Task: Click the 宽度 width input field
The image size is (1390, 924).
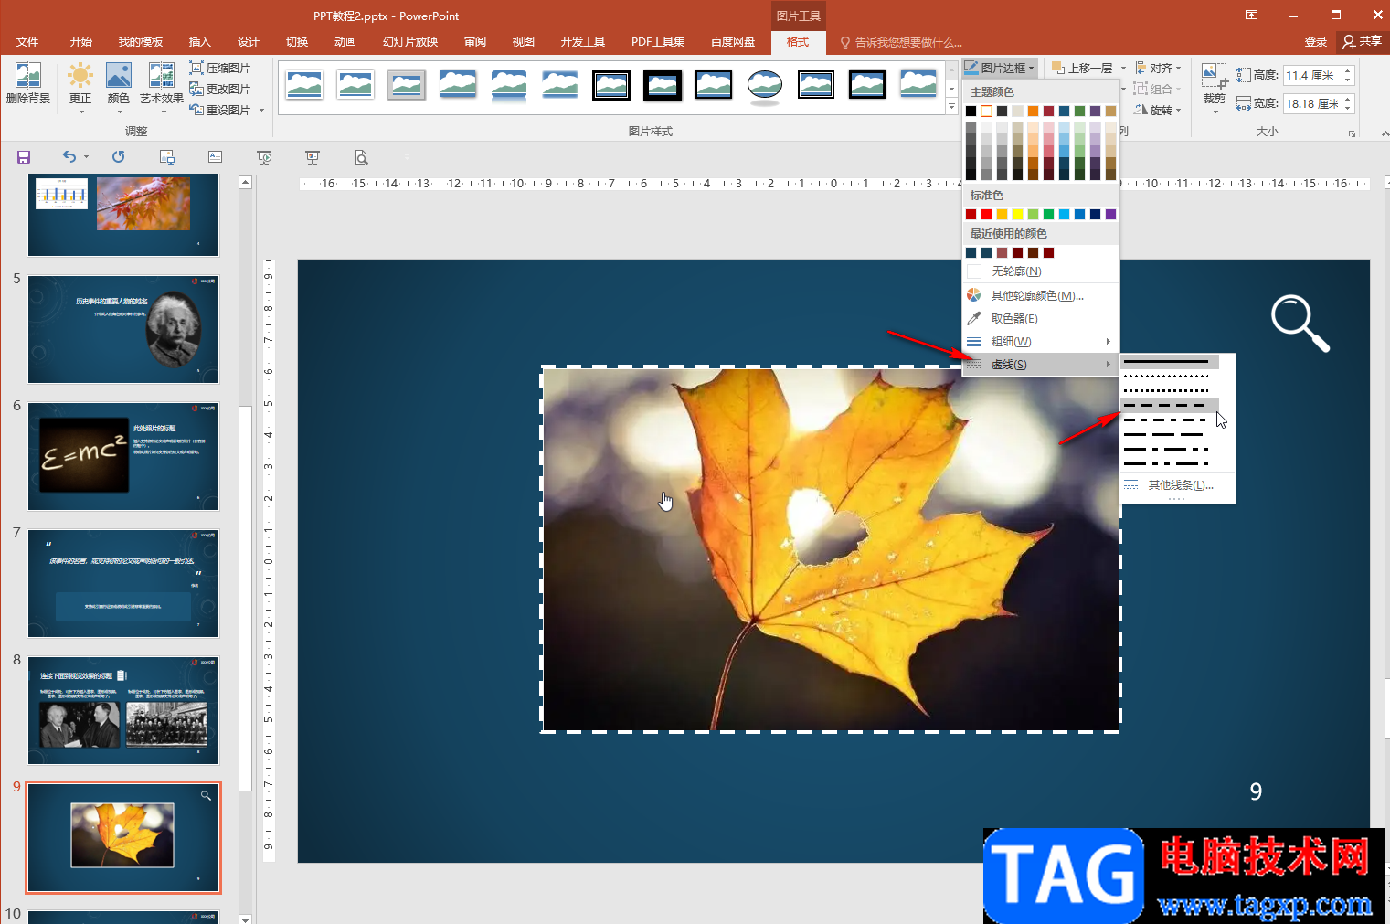Action: point(1311,103)
